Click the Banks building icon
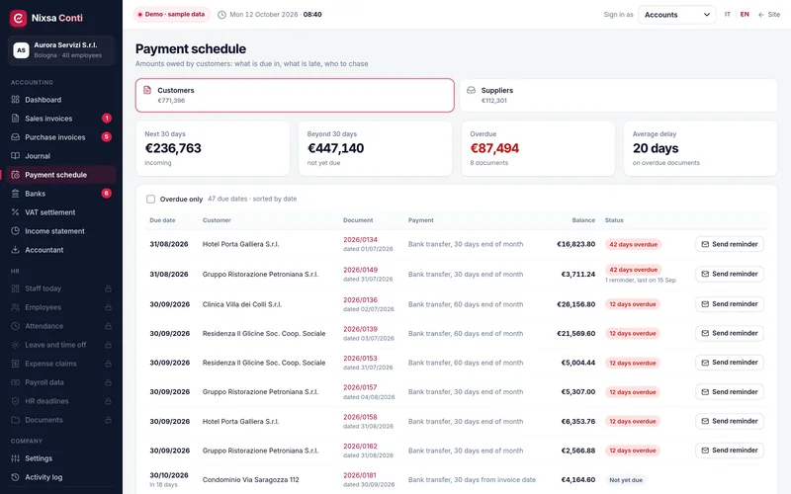Screen dimensions: 791x494 (x=15, y=193)
